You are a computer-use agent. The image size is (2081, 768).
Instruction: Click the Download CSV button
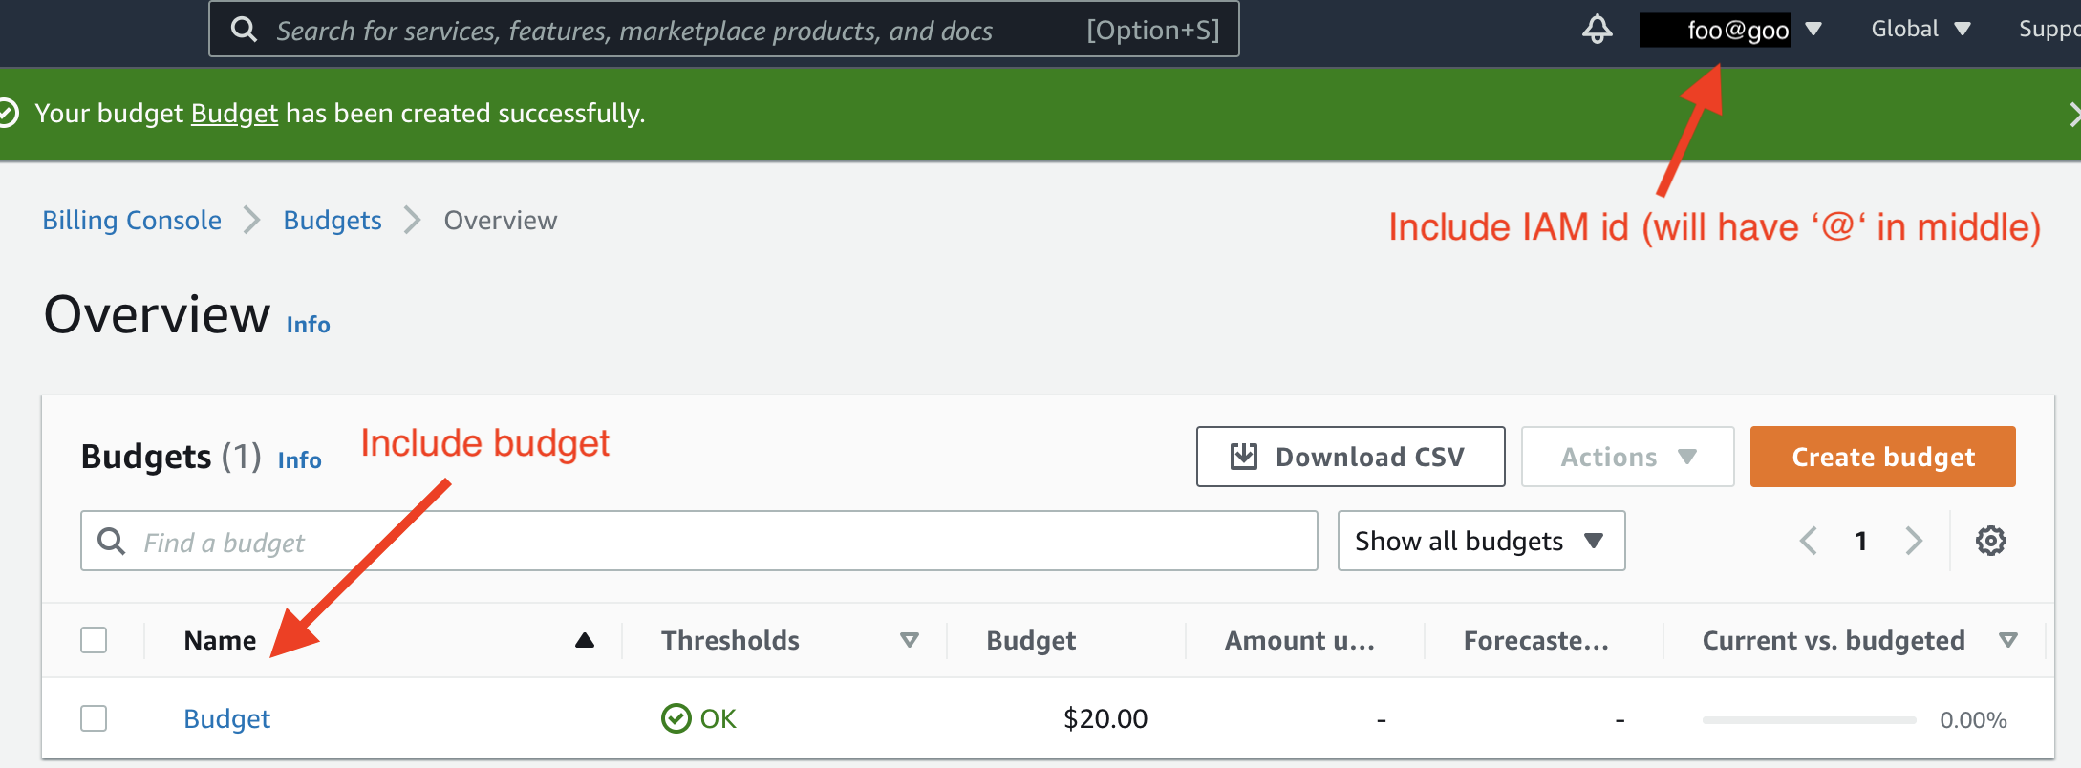coord(1350,457)
